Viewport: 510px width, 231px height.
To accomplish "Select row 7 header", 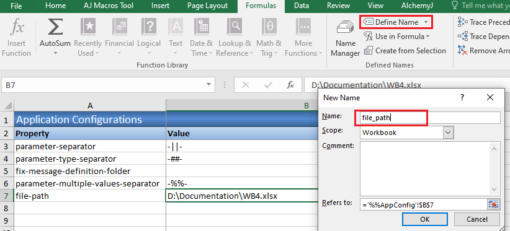I will 6,196.
